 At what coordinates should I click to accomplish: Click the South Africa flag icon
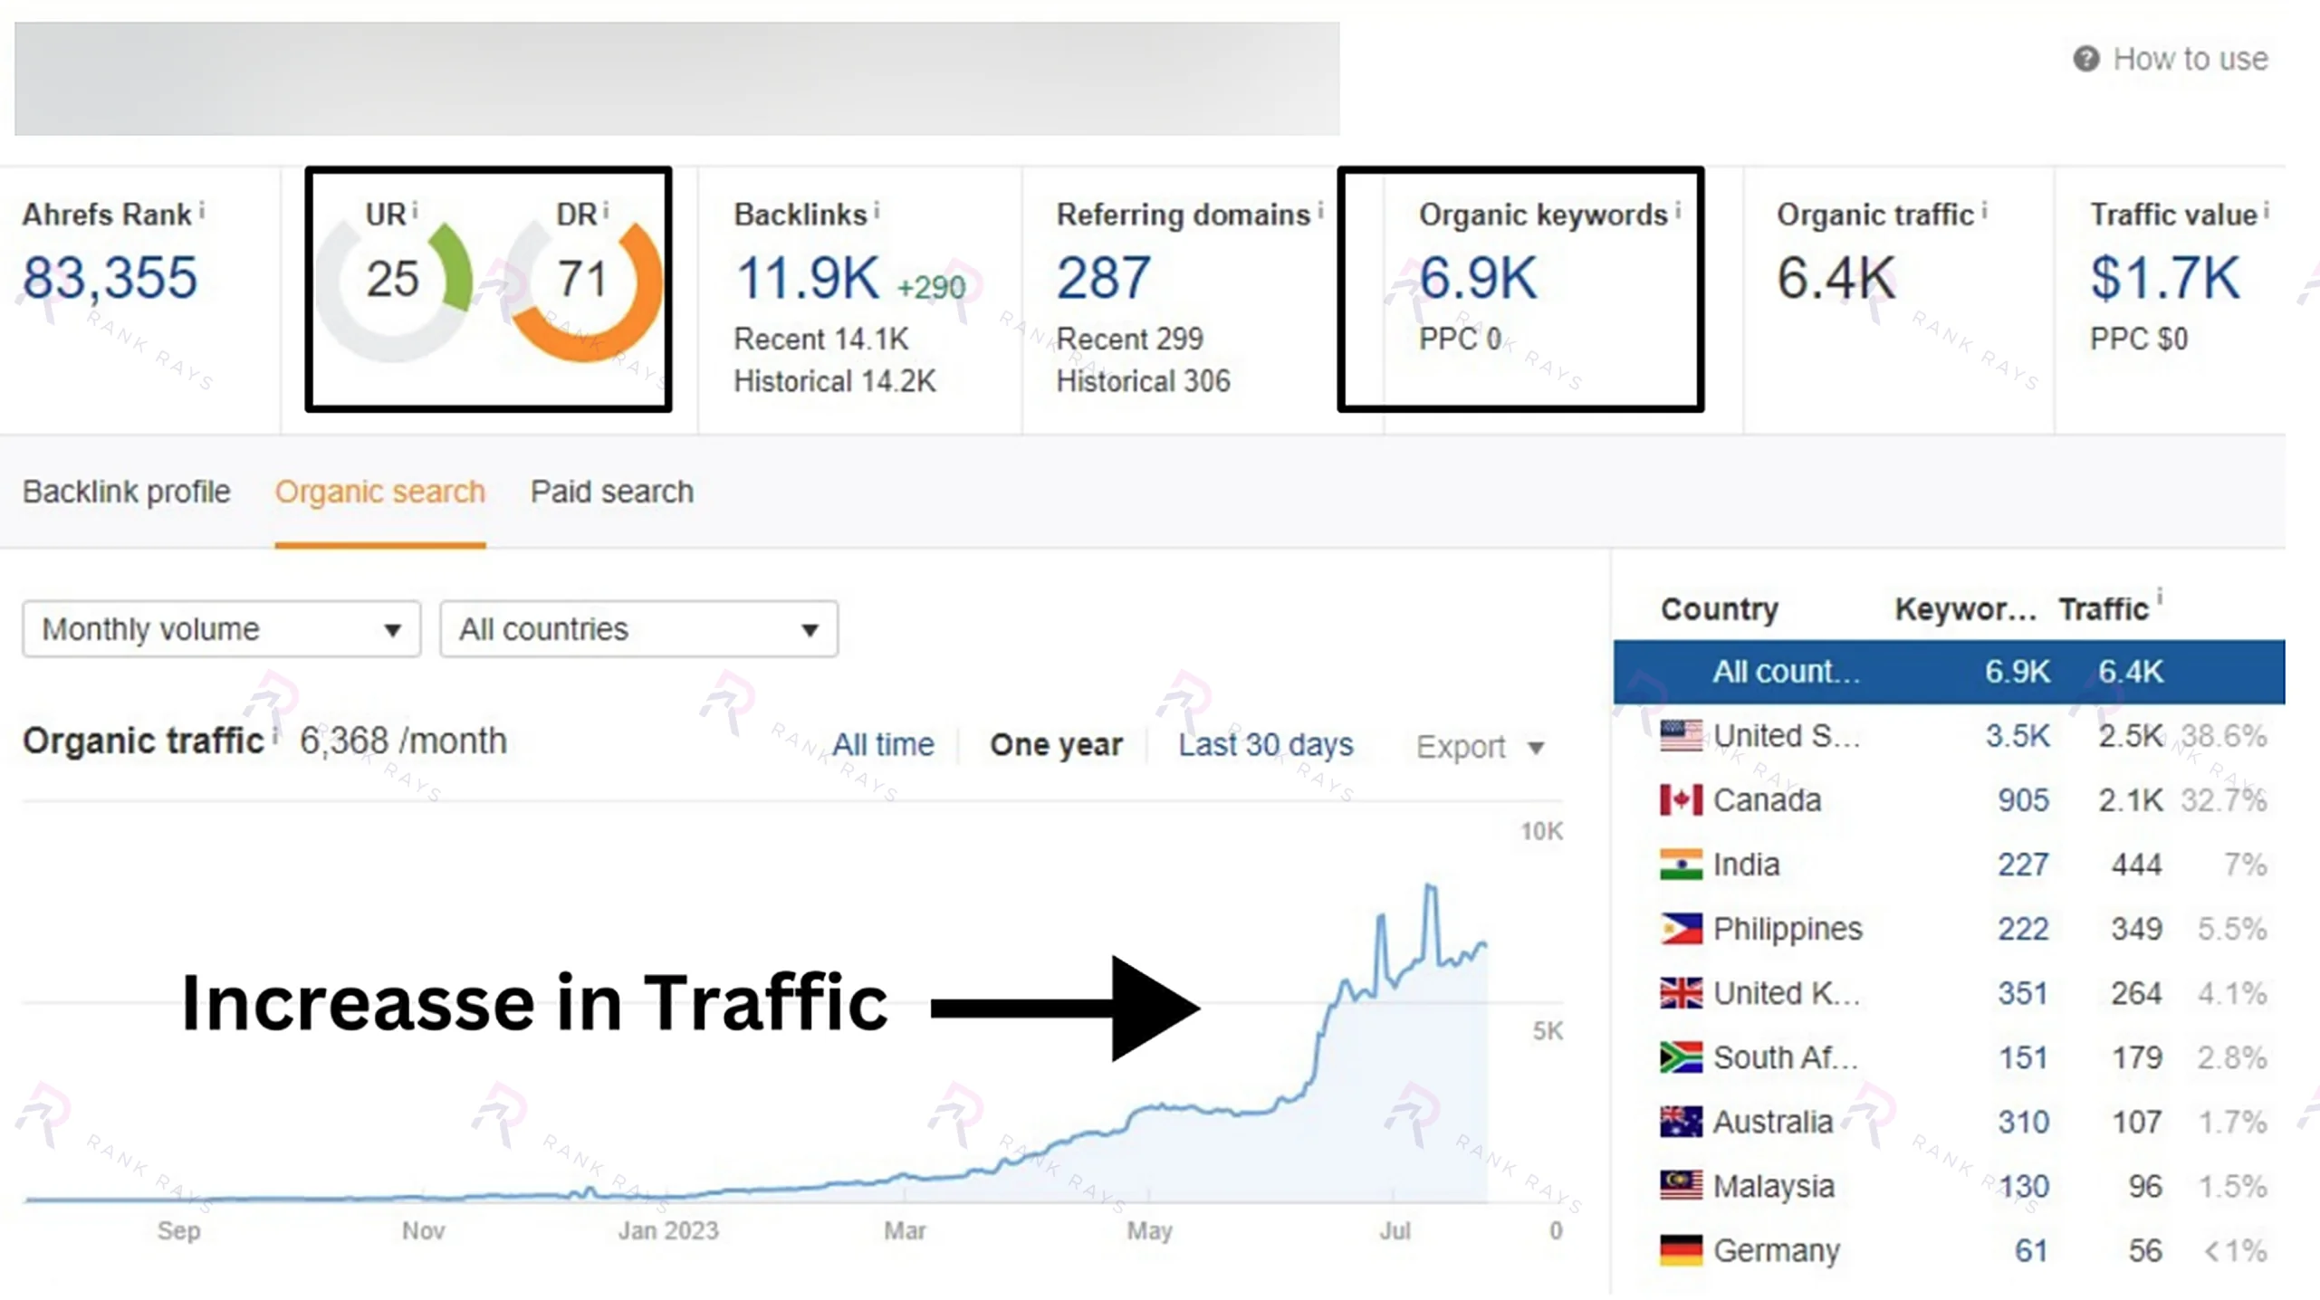pos(1681,1057)
